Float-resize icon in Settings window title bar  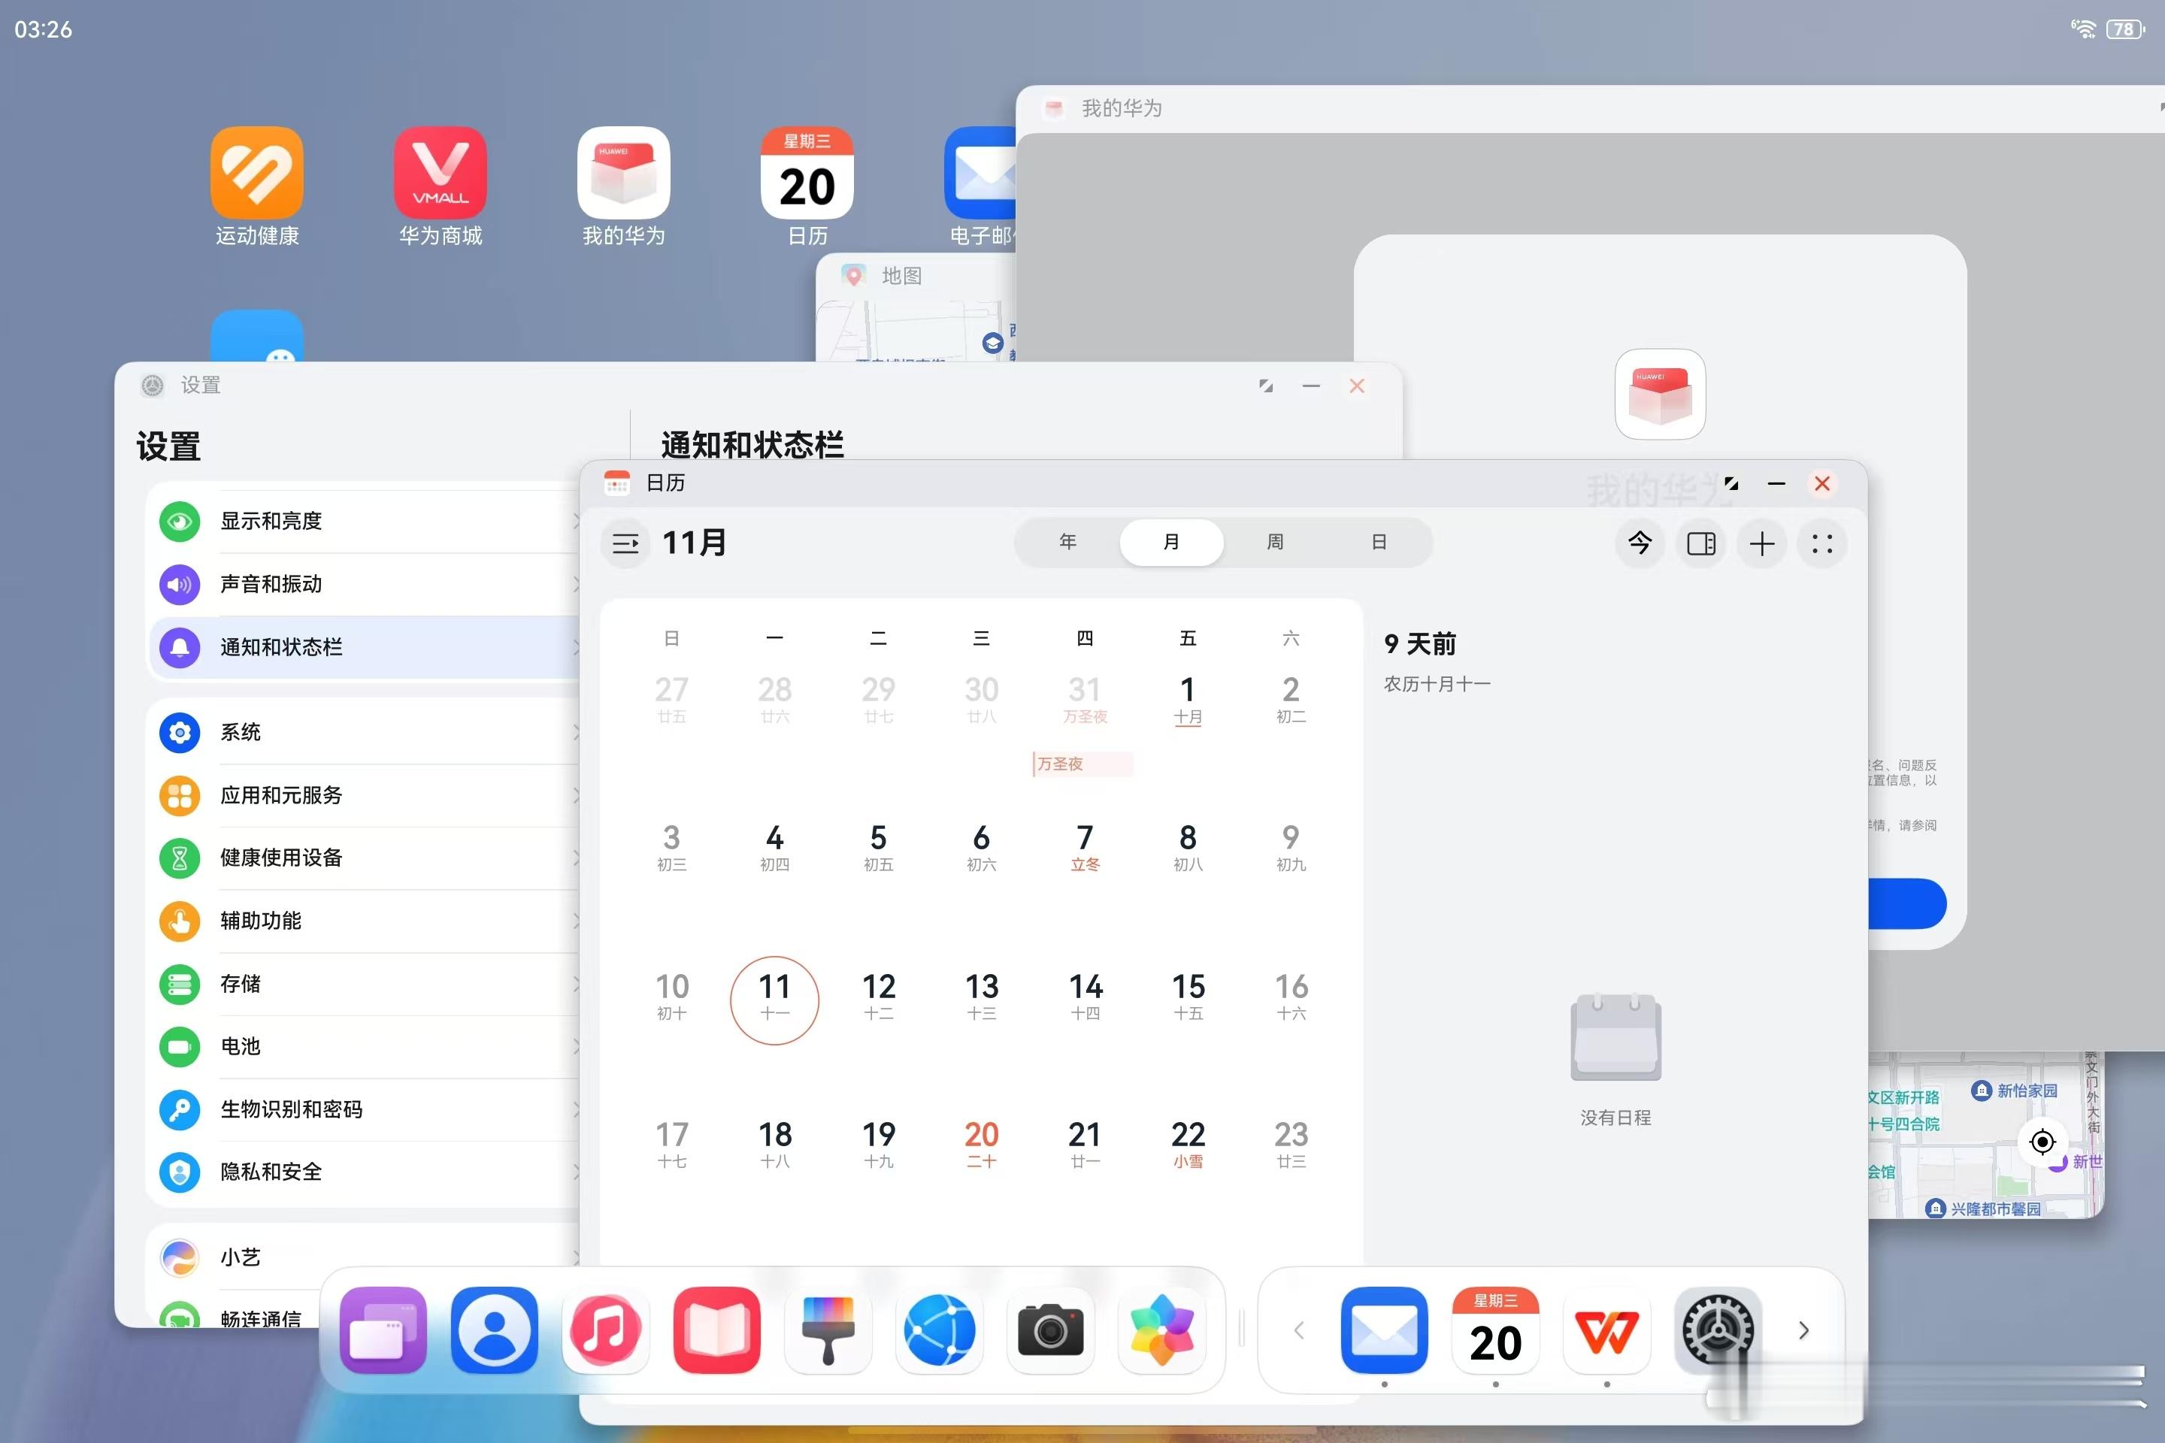click(x=1267, y=386)
